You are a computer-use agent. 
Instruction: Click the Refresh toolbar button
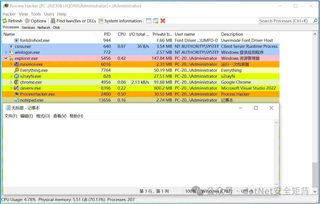[x=12, y=21]
